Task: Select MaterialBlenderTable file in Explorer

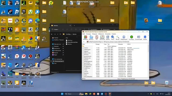Action: 72,42
